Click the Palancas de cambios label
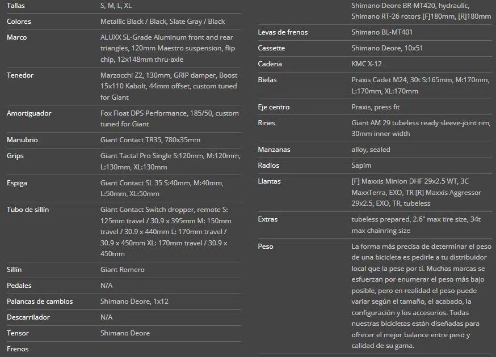The width and height of the screenshot is (496, 357). coord(40,301)
